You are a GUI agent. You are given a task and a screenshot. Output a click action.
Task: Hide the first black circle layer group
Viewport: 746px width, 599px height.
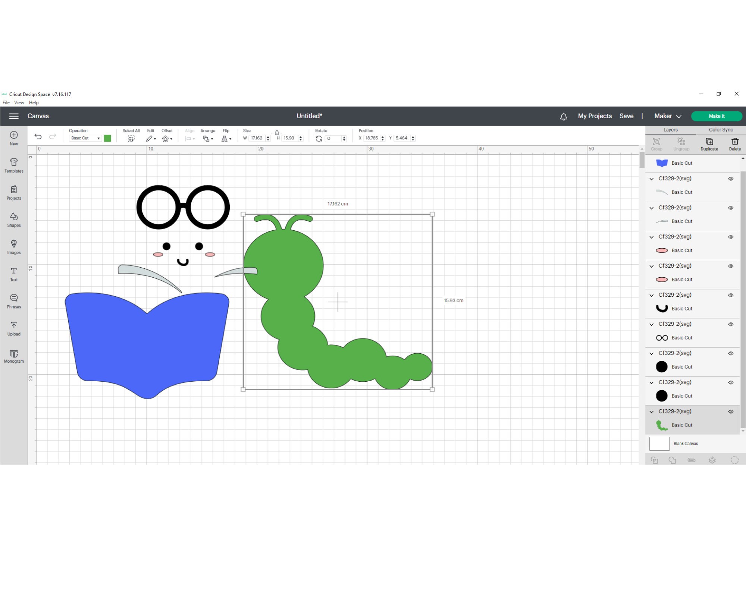[731, 353]
